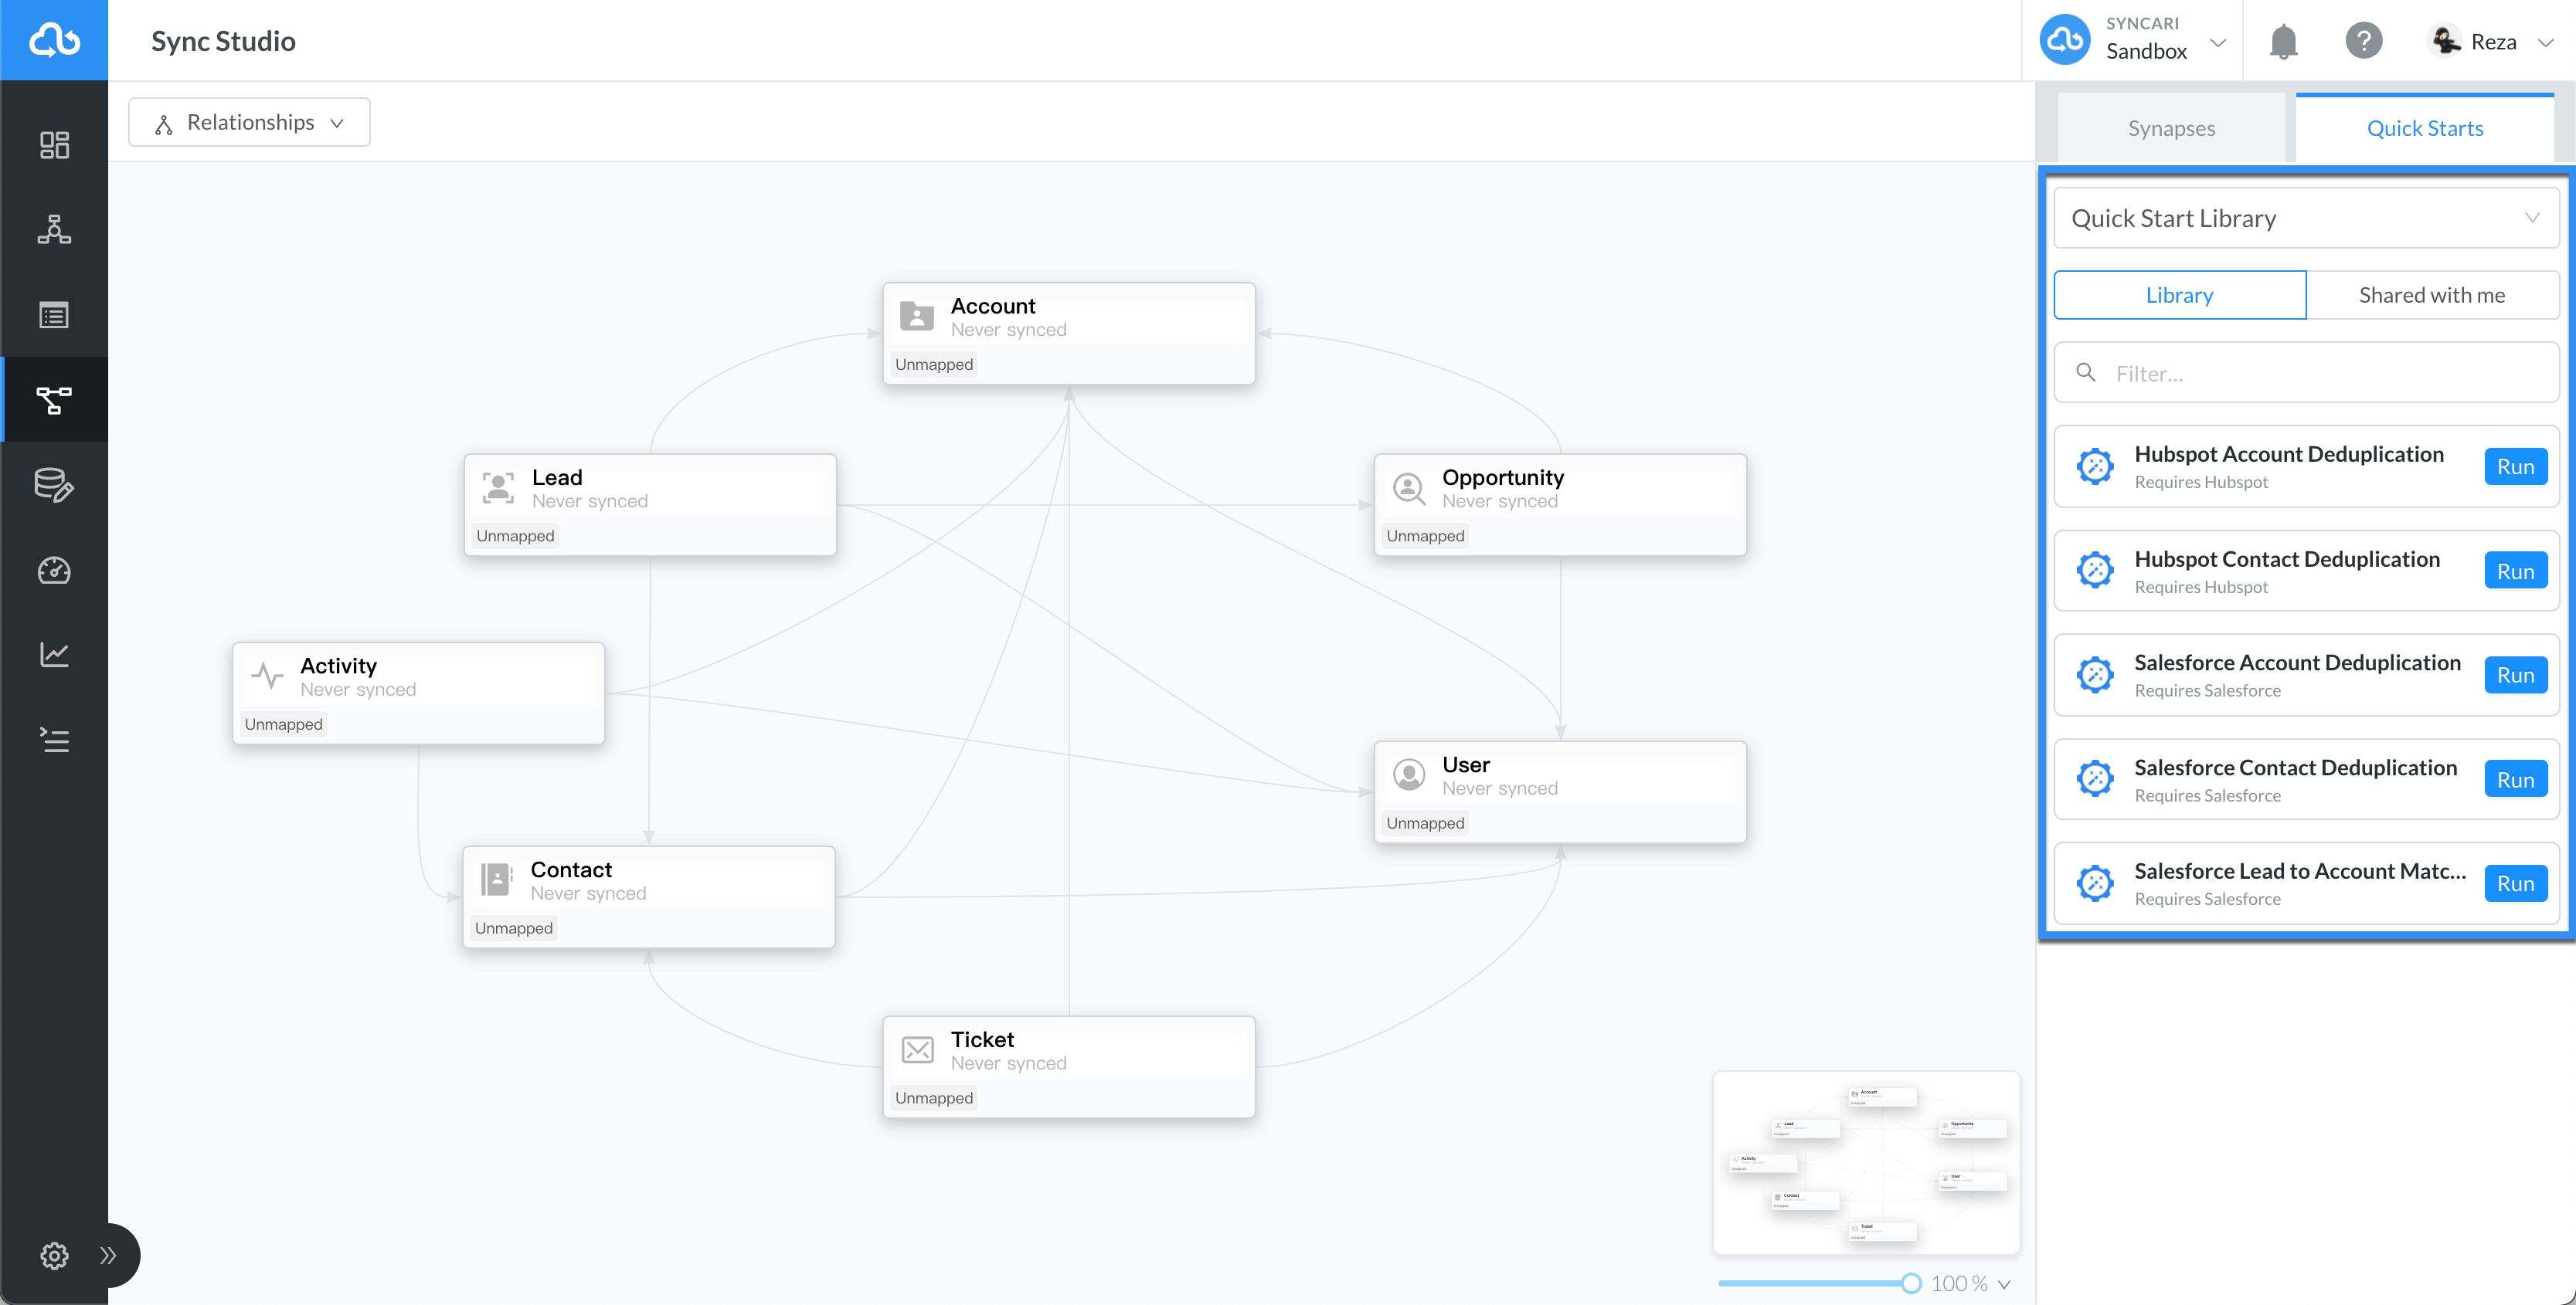This screenshot has width=2576, height=1305.
Task: Open the line chart analytics icon in sidebar
Action: tap(54, 655)
